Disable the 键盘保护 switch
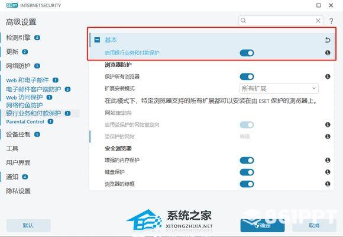 pos(247,172)
